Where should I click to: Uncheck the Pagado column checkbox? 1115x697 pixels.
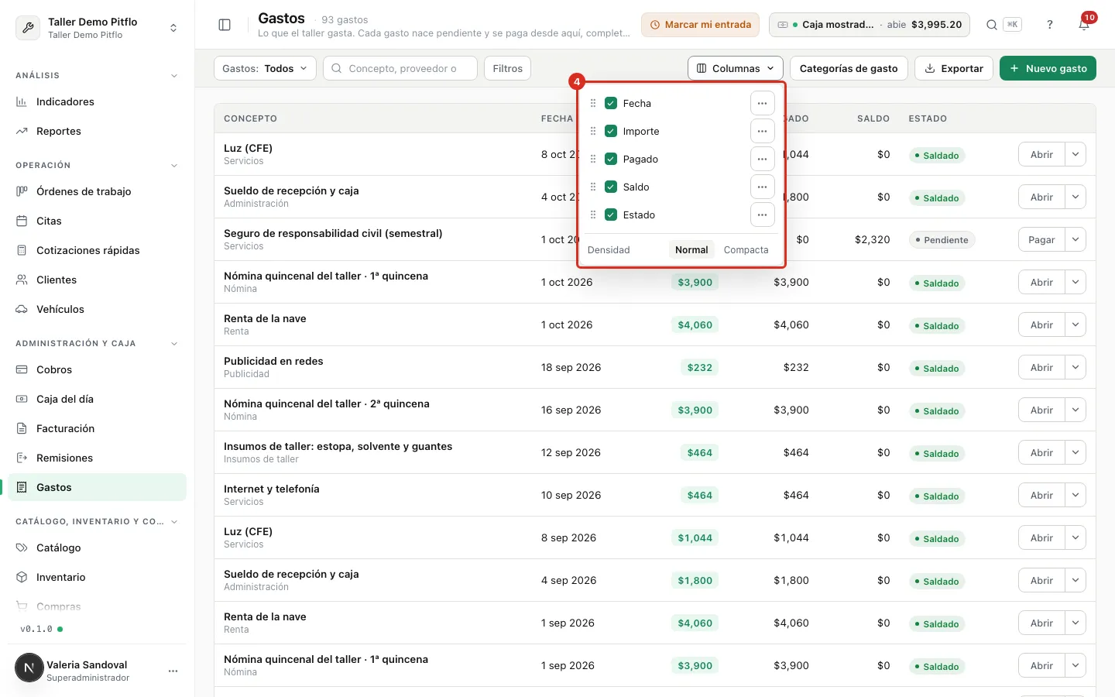pyautogui.click(x=611, y=159)
